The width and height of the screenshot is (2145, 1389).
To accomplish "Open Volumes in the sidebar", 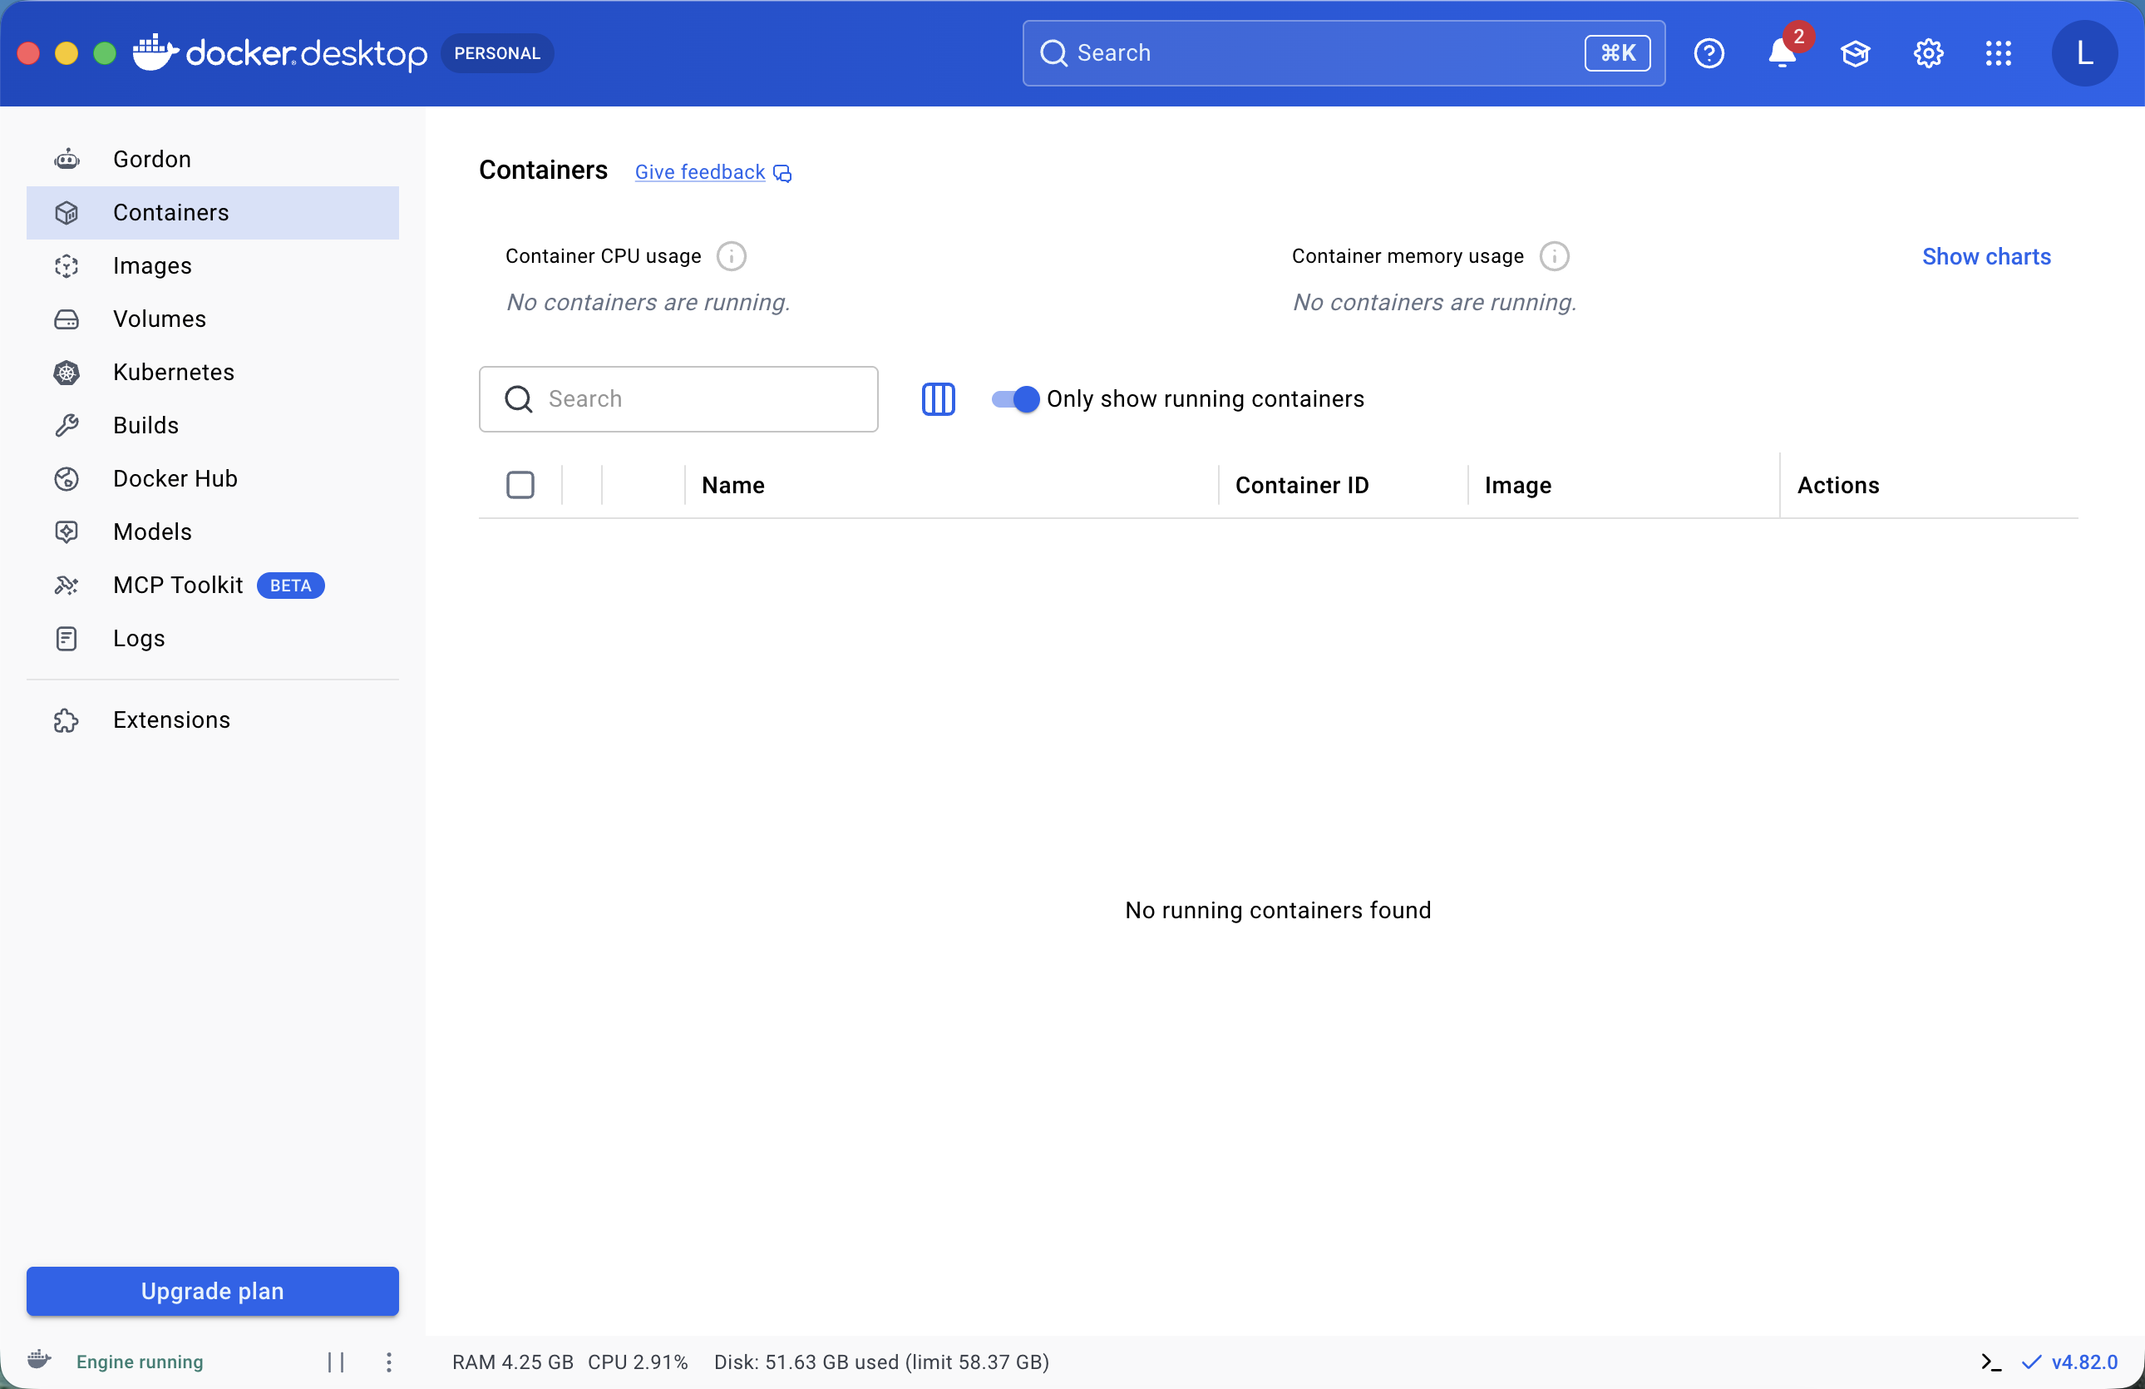I will click(x=213, y=319).
